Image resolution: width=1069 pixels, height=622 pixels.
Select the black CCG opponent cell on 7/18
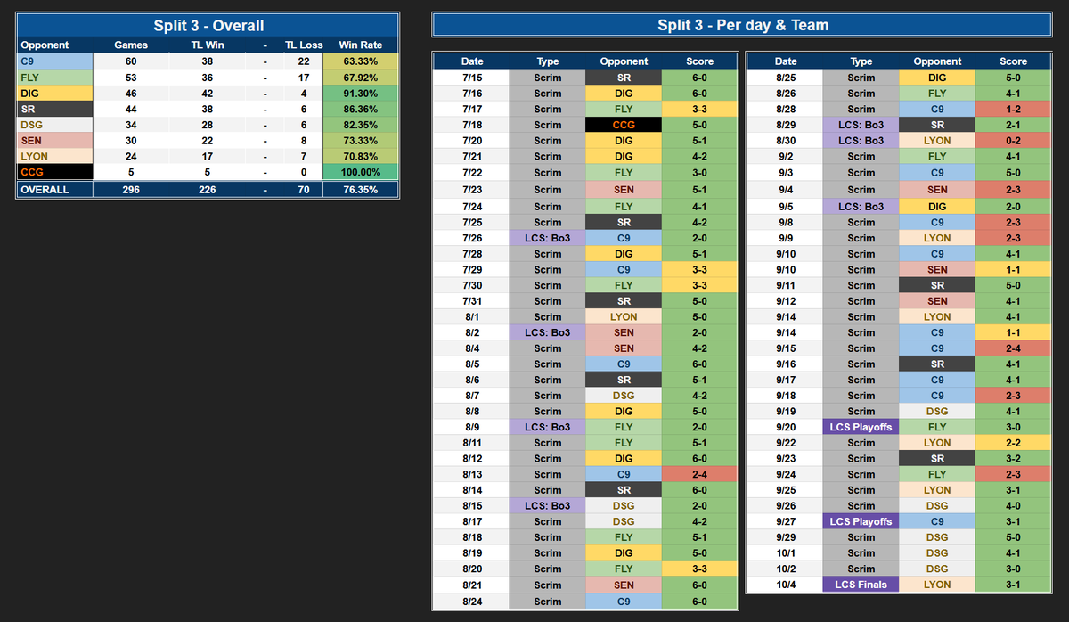pos(624,125)
